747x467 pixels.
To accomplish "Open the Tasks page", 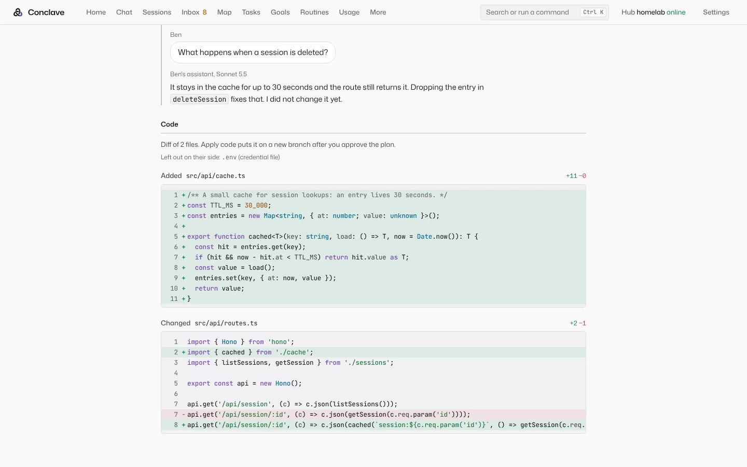I will tap(251, 12).
